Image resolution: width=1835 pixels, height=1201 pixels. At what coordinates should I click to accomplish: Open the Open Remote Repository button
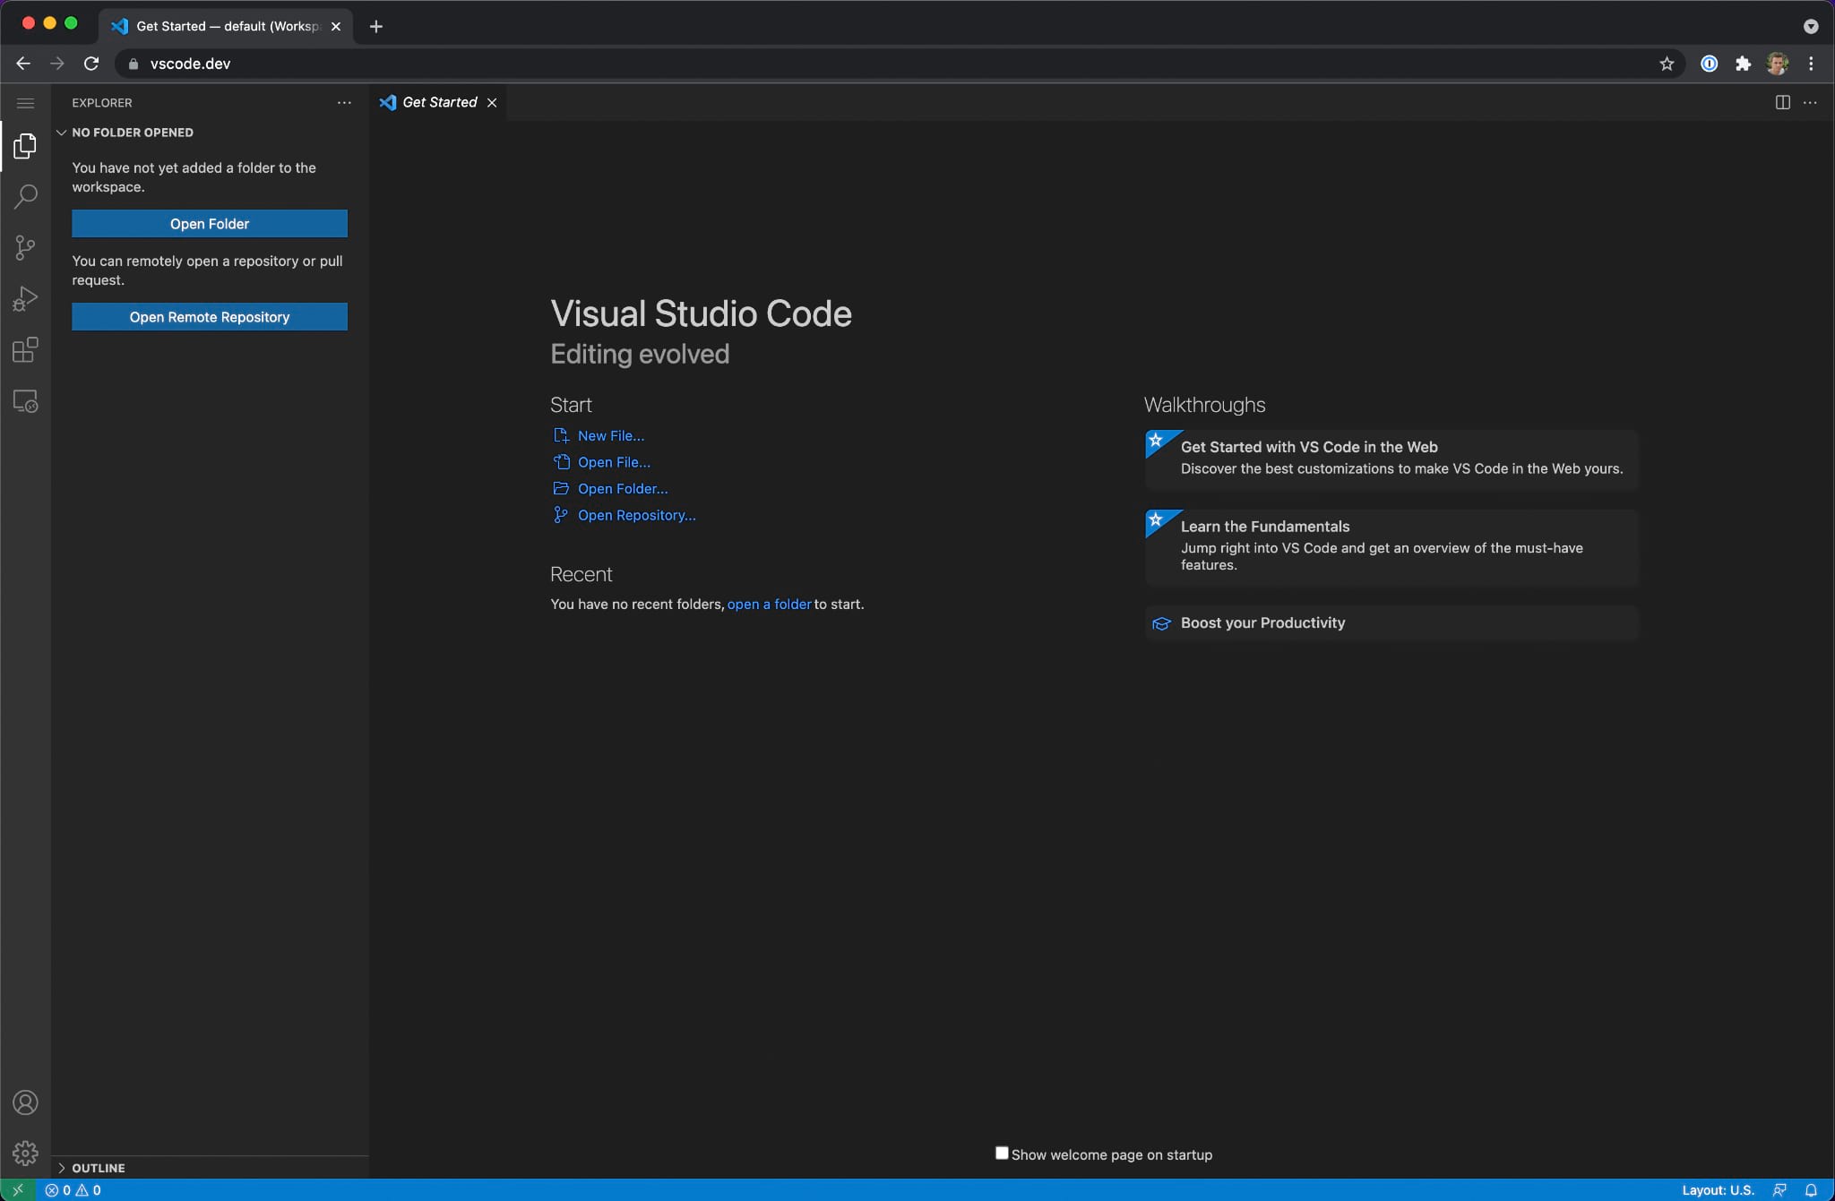tap(209, 316)
